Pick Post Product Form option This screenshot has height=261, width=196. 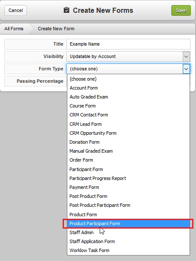click(128, 196)
